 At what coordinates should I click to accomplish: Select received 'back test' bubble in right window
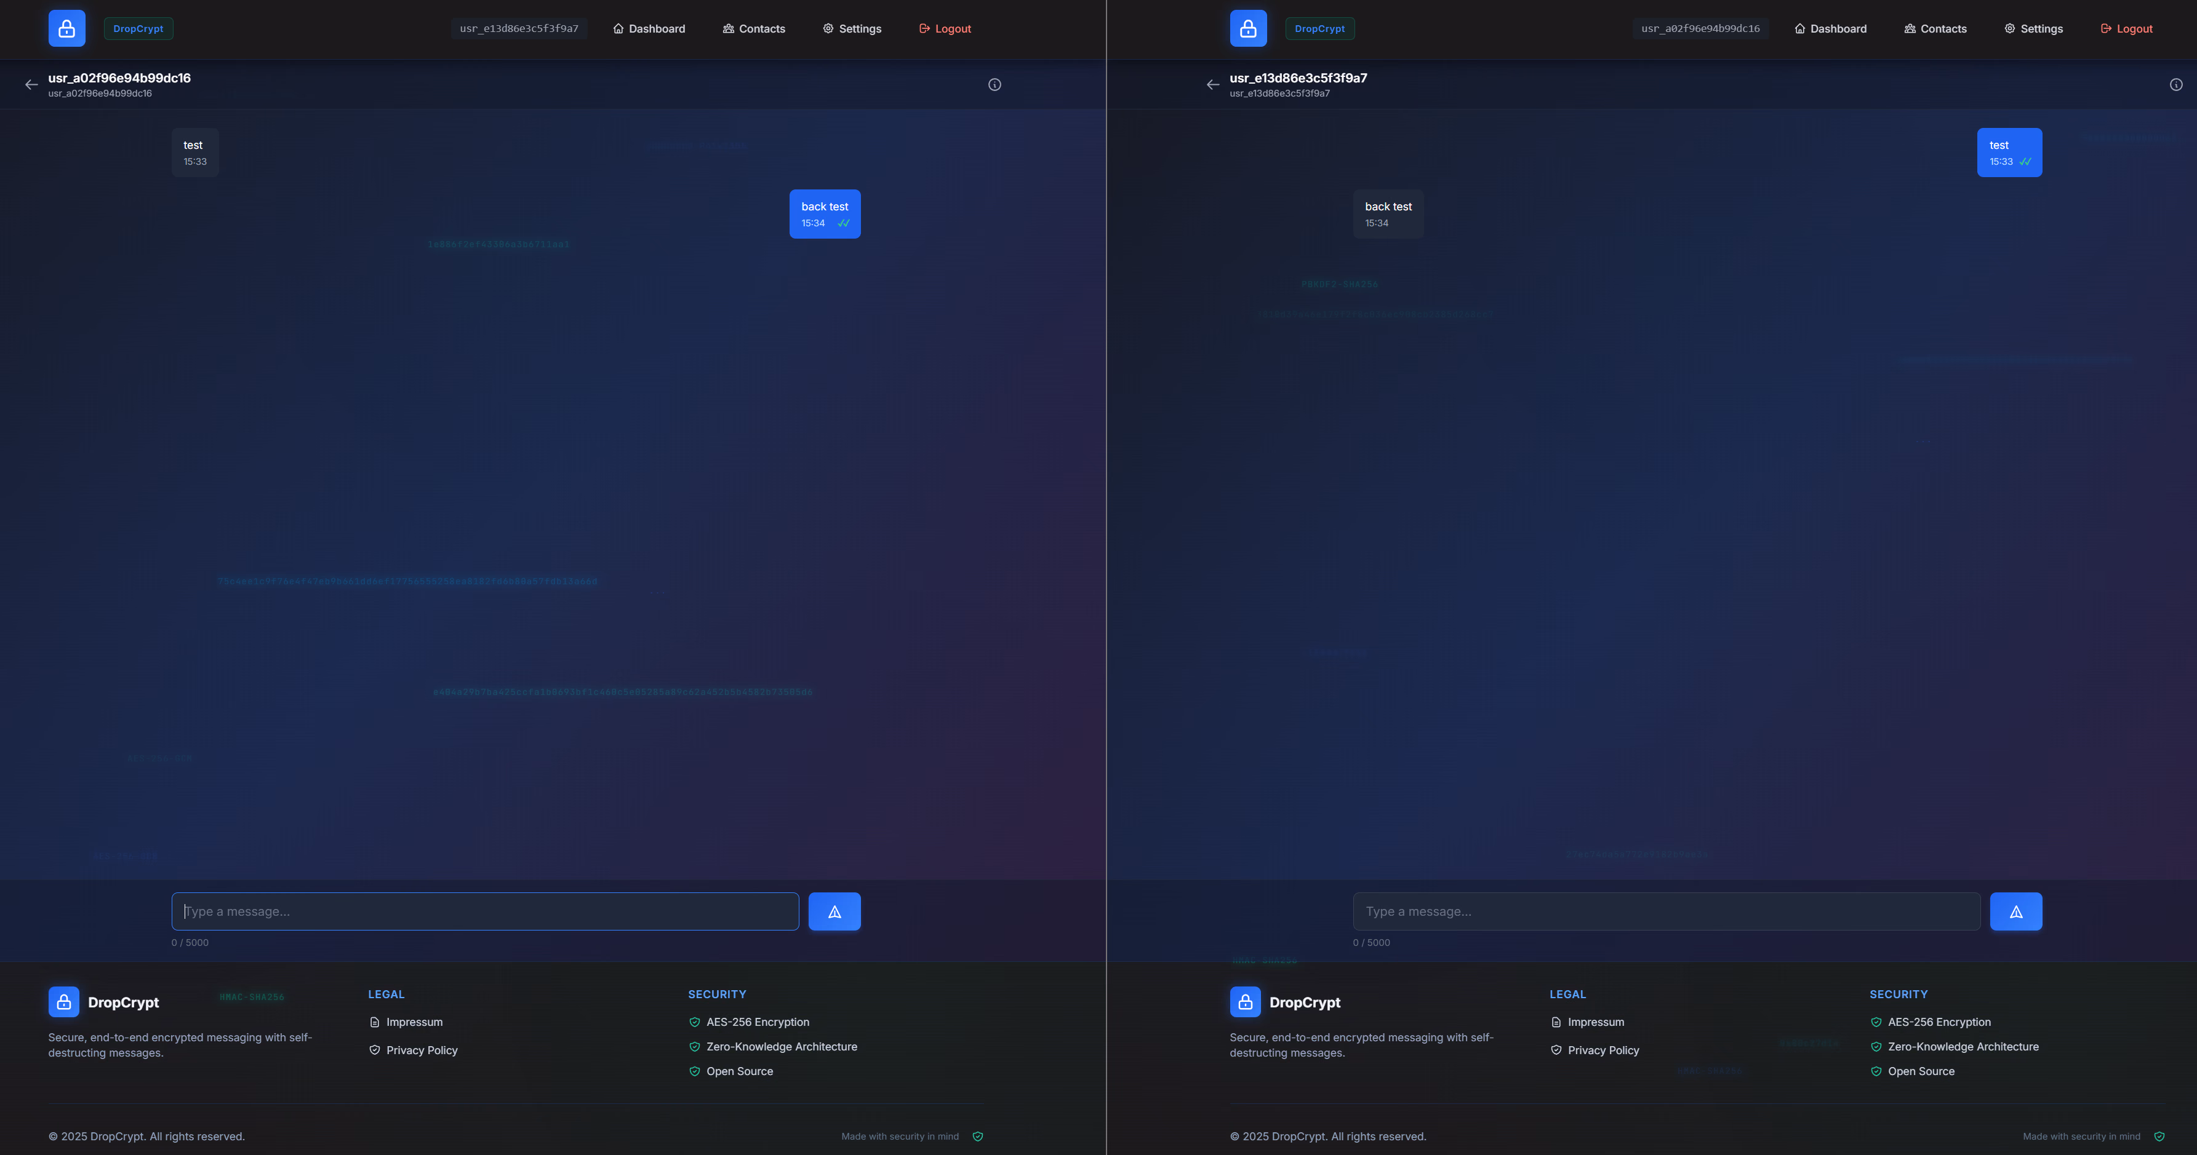(1388, 214)
